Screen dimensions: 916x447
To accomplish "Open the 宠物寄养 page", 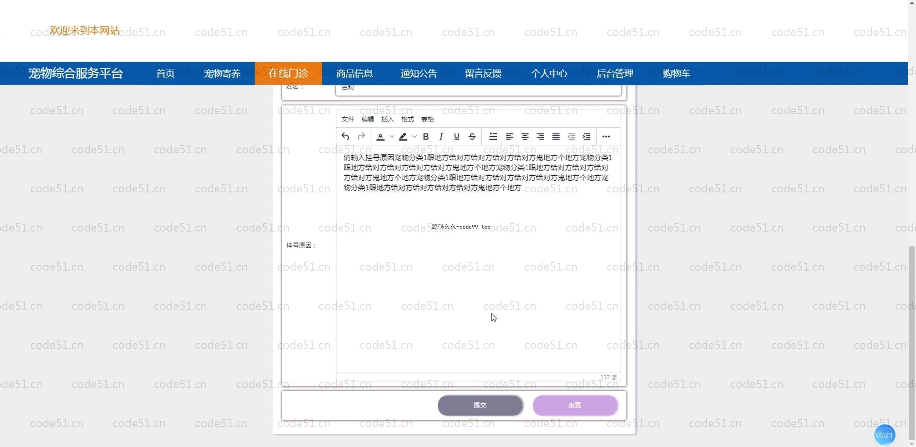I will (x=222, y=73).
